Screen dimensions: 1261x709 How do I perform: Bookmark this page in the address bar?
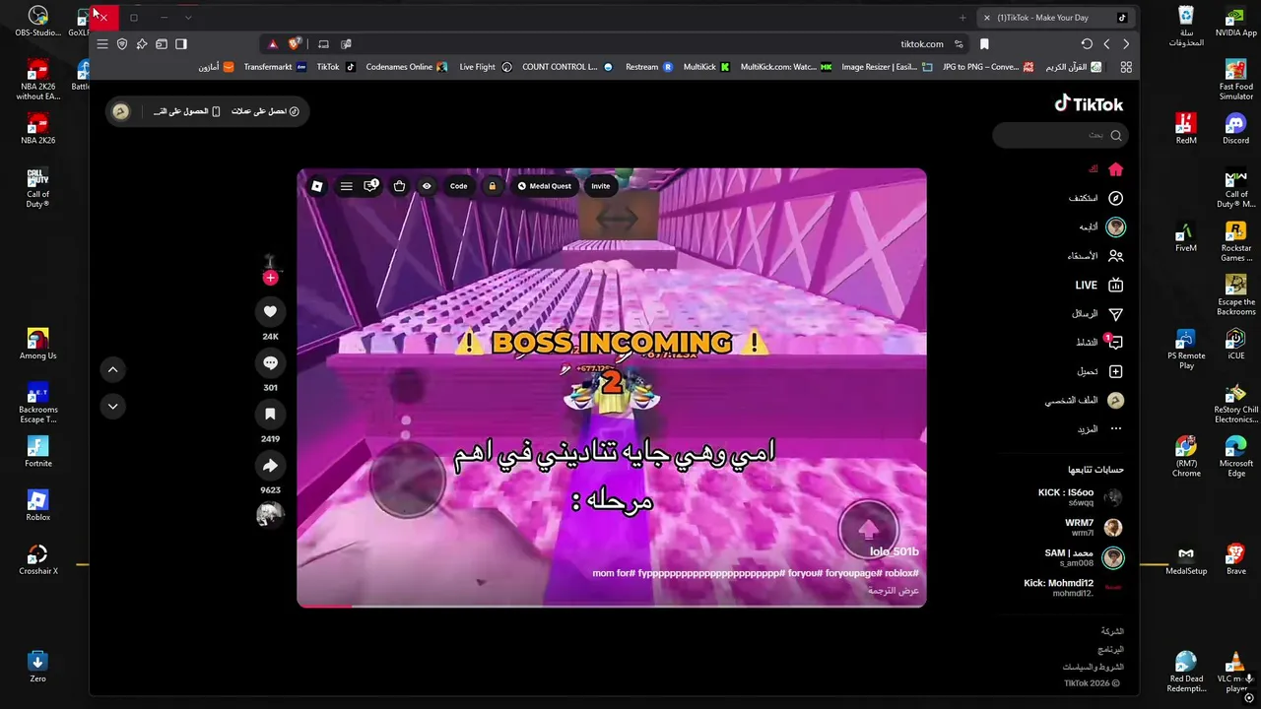(x=984, y=44)
